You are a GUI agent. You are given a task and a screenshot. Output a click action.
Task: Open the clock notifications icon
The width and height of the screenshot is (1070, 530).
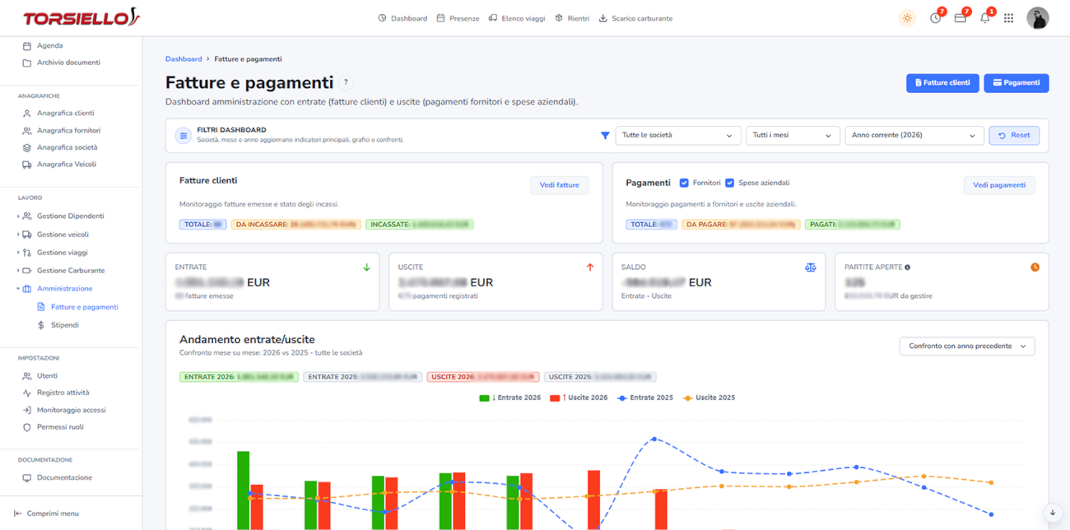[936, 18]
